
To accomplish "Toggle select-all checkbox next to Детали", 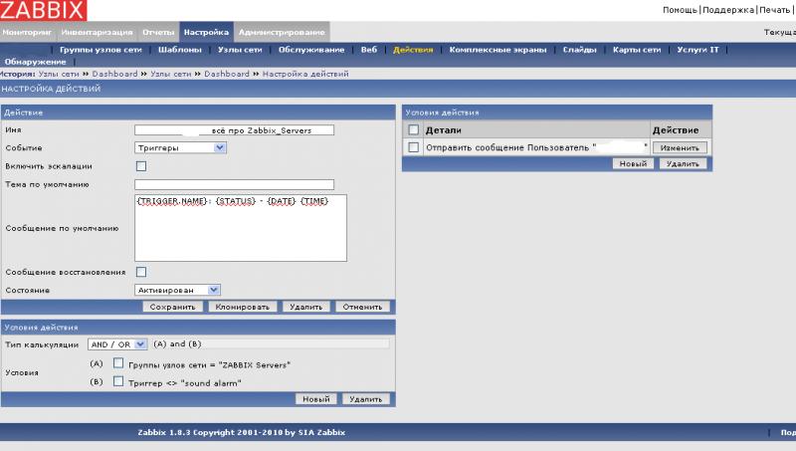I will (413, 130).
